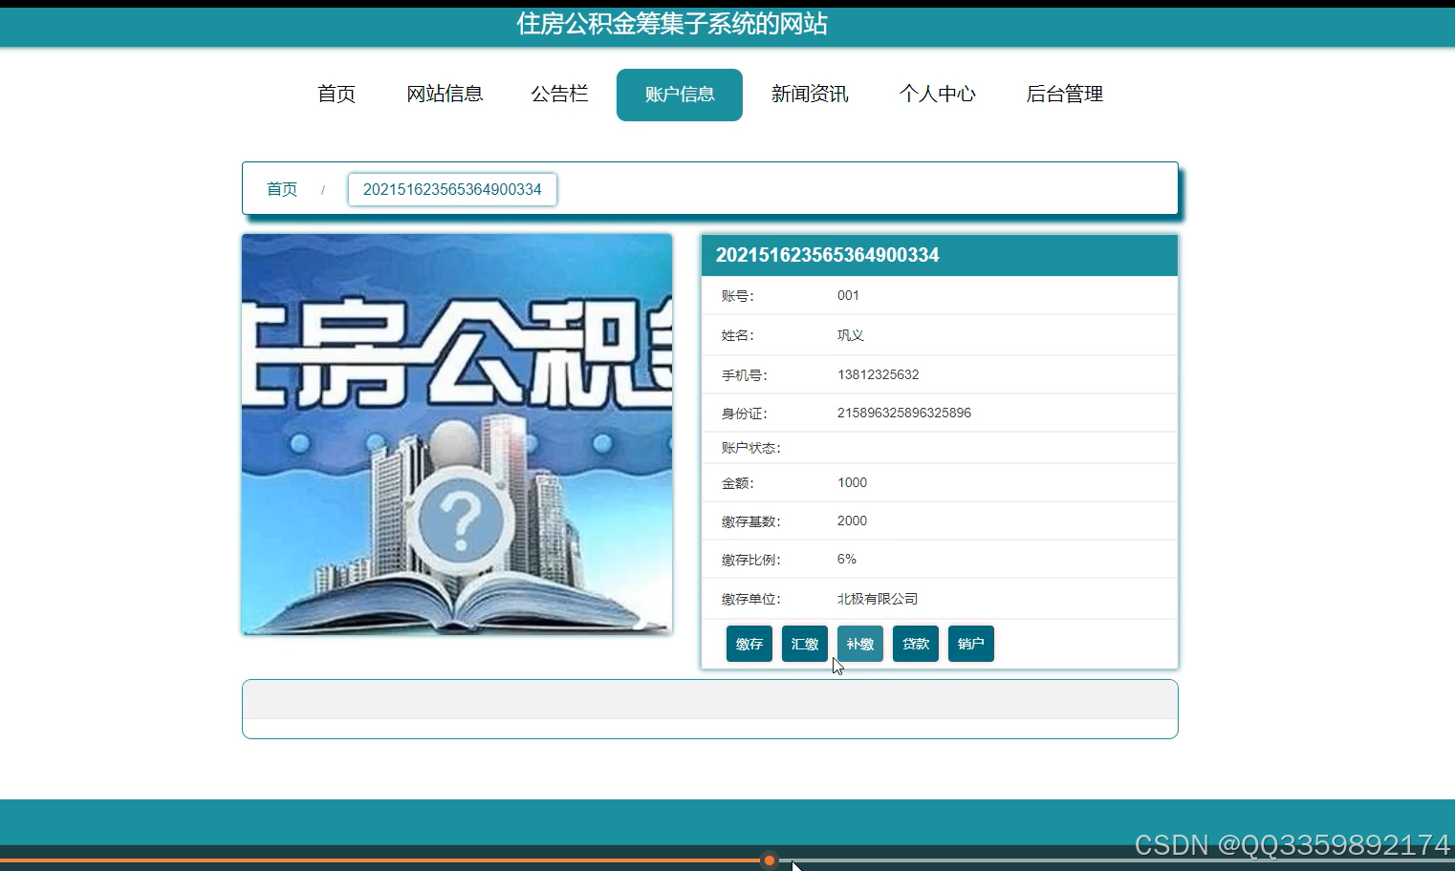Click the 首页 breadcrumb link
Screen dimensions: 1455x871
tap(282, 189)
